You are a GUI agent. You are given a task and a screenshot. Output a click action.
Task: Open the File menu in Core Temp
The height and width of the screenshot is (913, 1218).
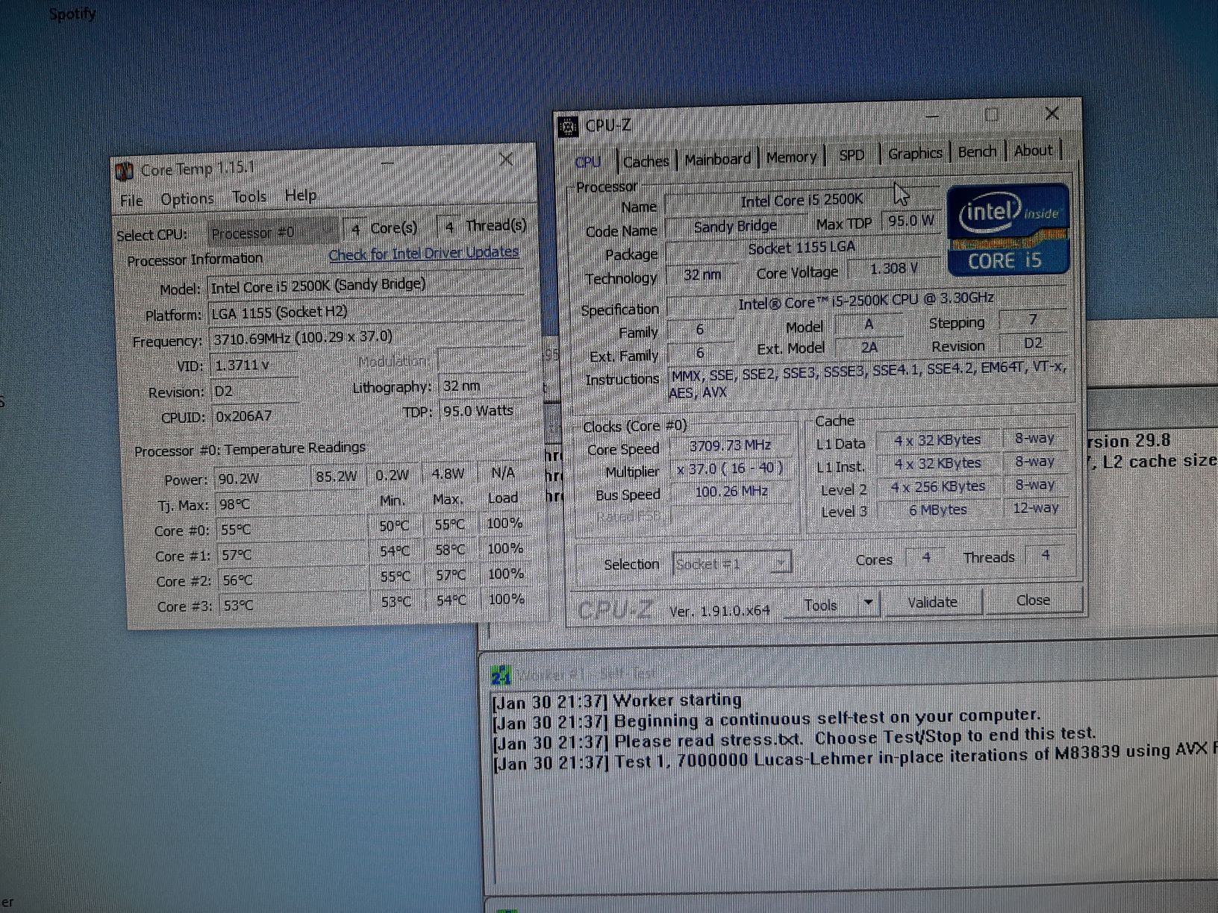point(131,200)
